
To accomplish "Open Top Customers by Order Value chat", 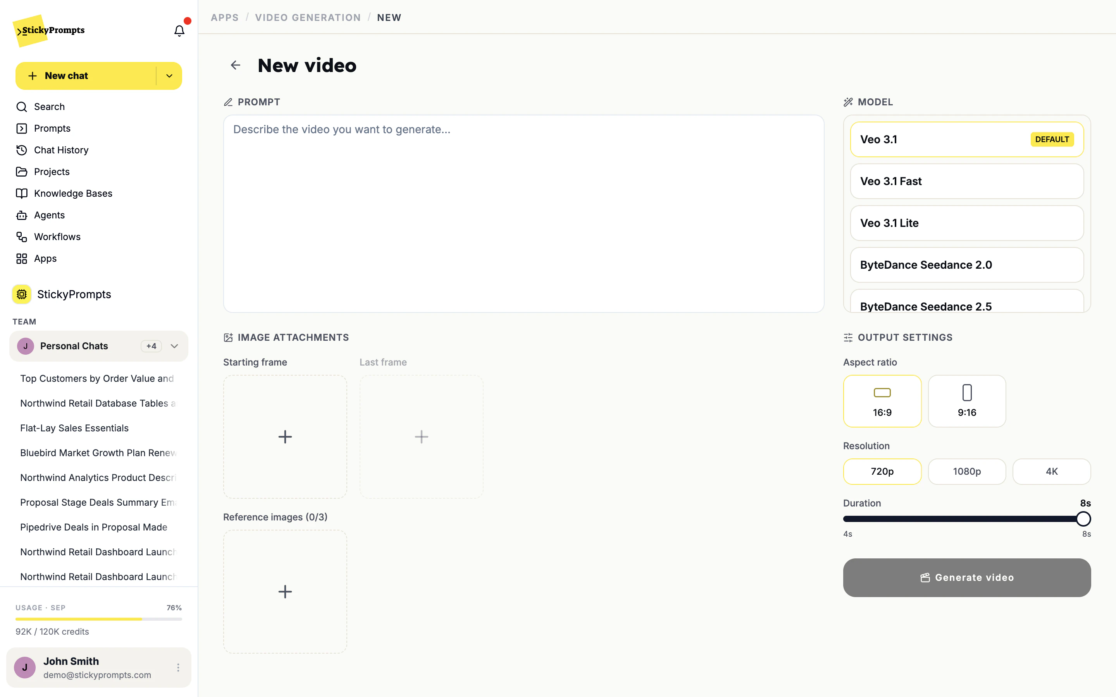I will (x=97, y=378).
